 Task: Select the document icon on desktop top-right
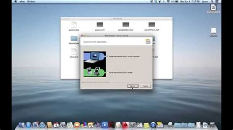coord(213,8)
